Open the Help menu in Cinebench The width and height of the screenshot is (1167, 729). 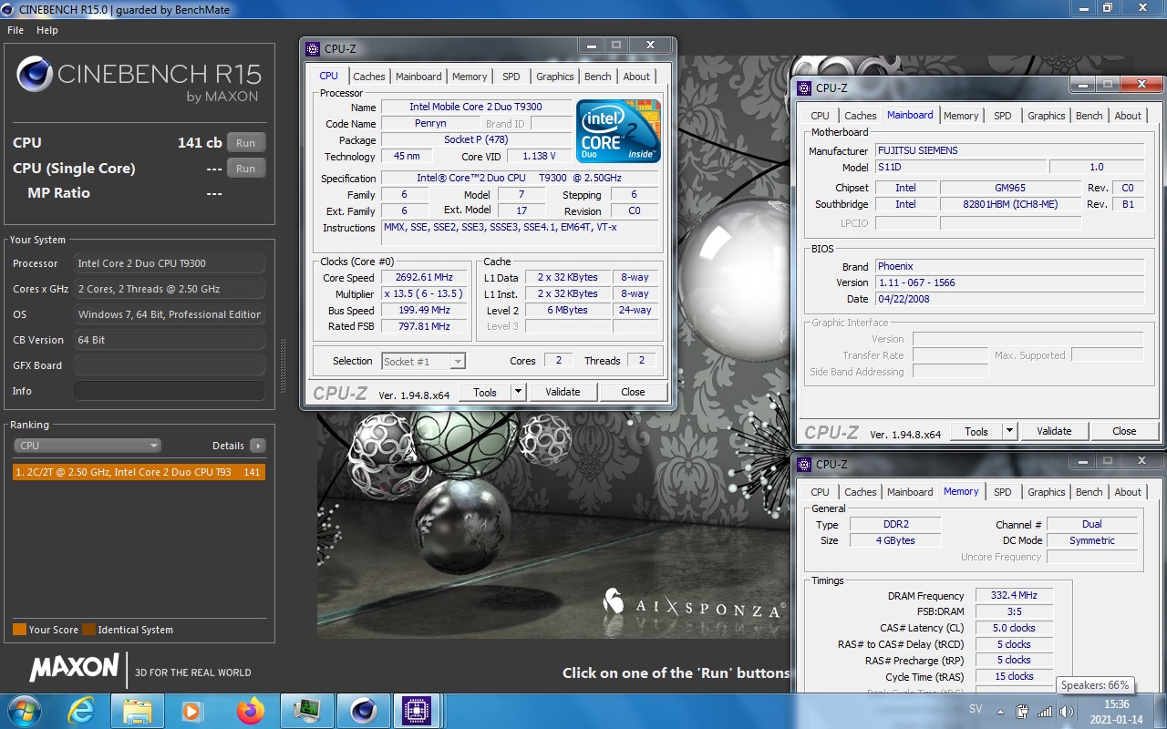click(x=47, y=30)
